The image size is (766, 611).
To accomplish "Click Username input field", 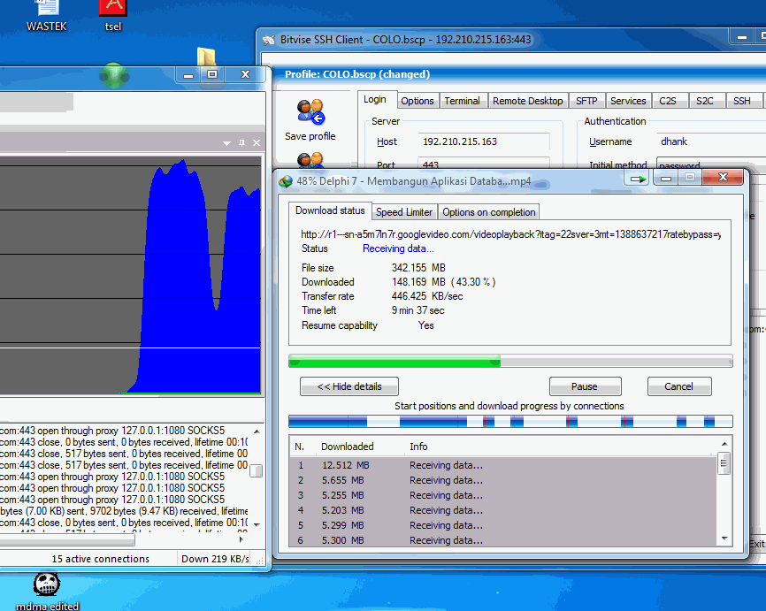I will 711,141.
